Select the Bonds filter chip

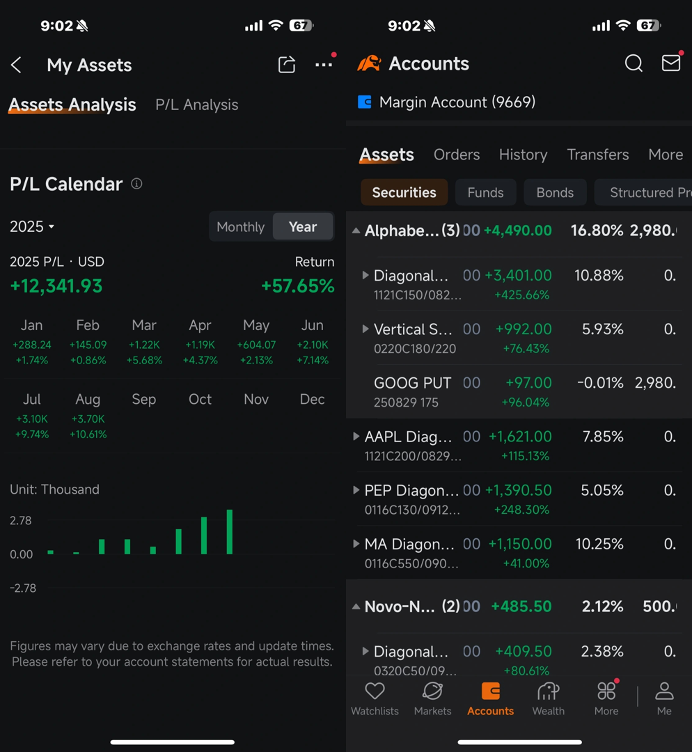555,192
